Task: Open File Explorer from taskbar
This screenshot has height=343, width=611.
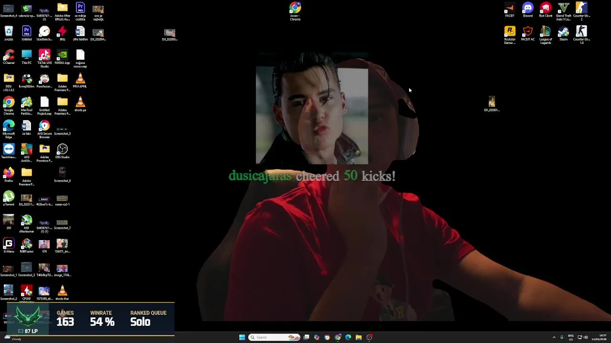Action: 358,337
